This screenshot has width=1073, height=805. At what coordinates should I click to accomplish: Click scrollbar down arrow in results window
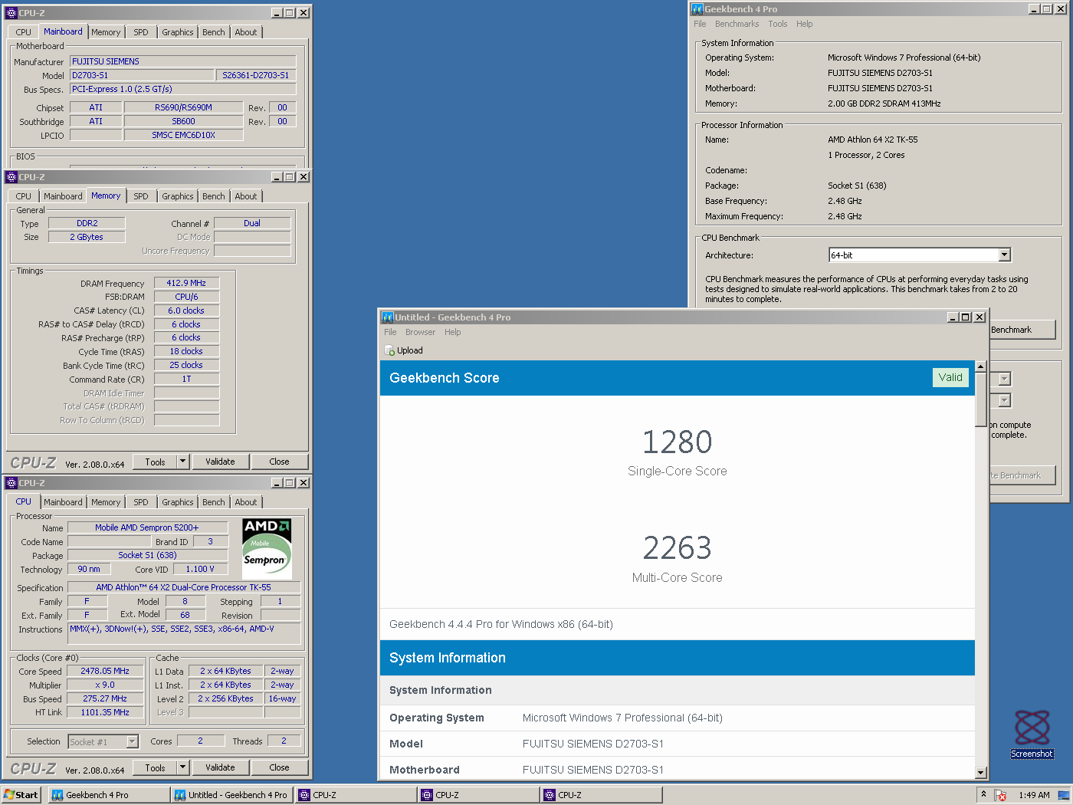point(980,773)
